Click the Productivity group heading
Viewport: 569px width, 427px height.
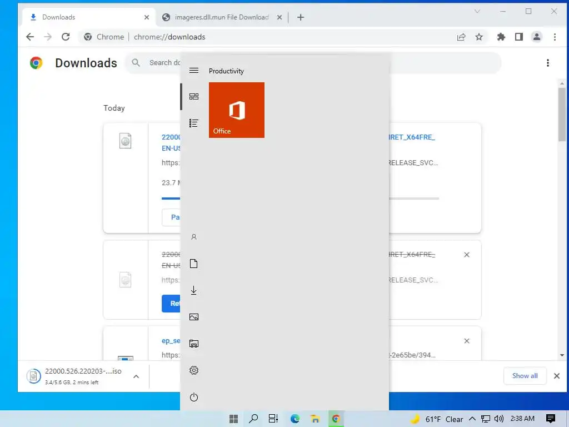(226, 71)
